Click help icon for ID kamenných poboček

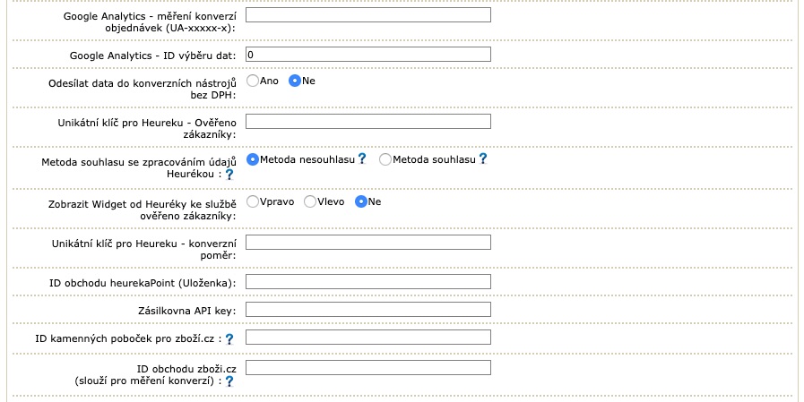coord(229,339)
